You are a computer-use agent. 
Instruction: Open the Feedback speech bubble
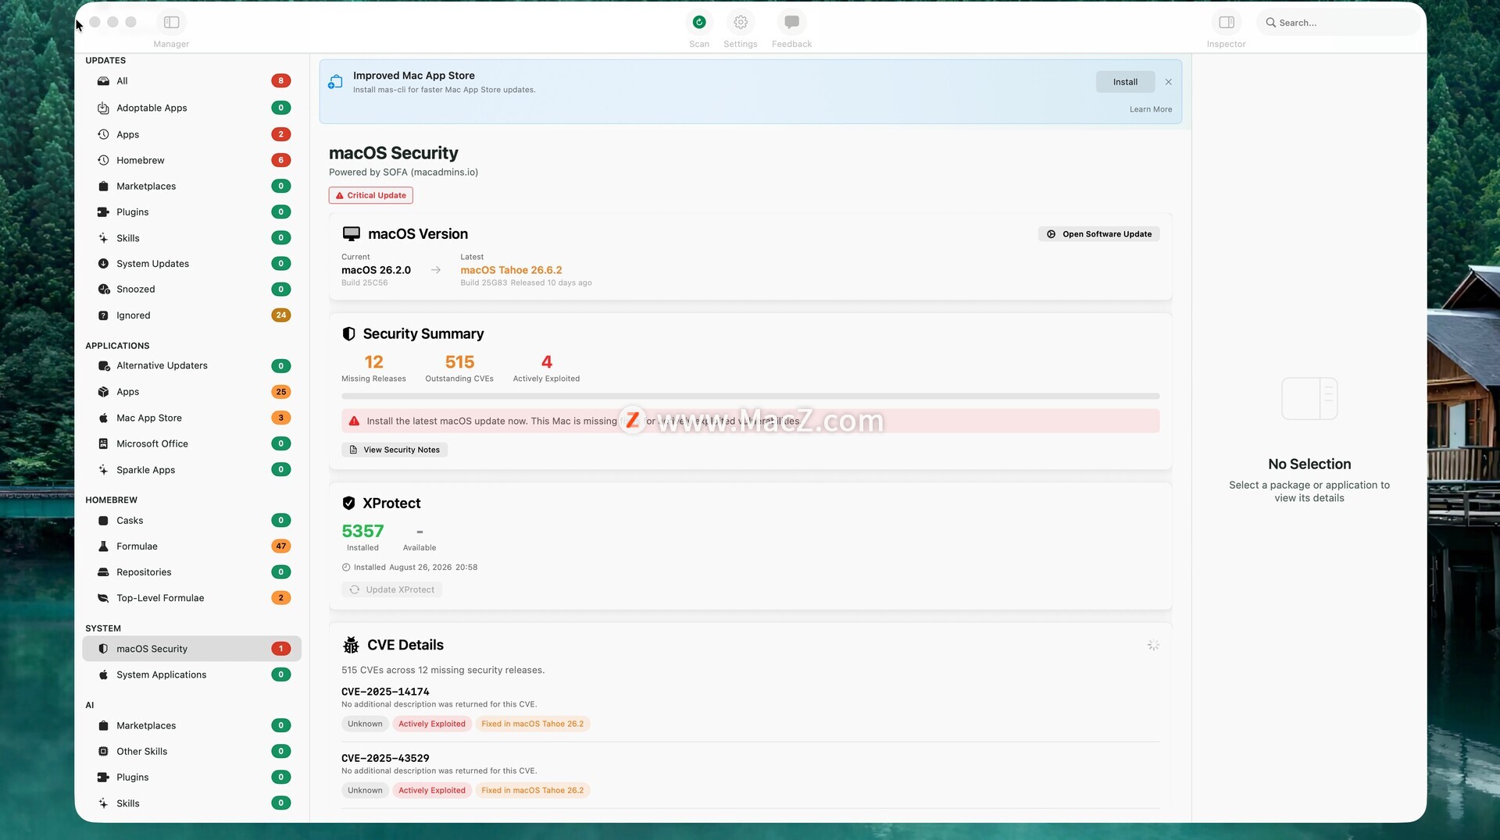coord(791,23)
